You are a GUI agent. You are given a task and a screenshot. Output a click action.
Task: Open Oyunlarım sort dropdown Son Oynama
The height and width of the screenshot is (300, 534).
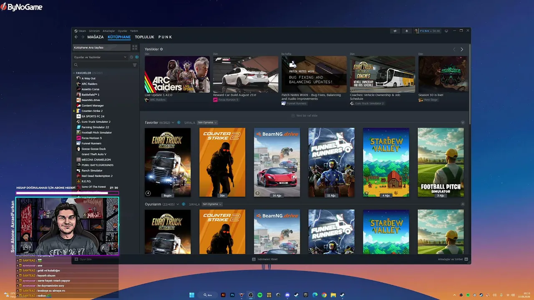(x=212, y=204)
